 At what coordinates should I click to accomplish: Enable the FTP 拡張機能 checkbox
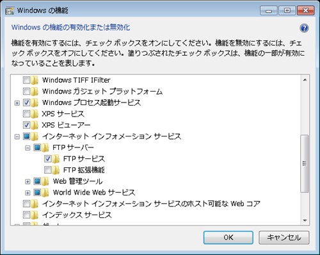(x=48, y=170)
